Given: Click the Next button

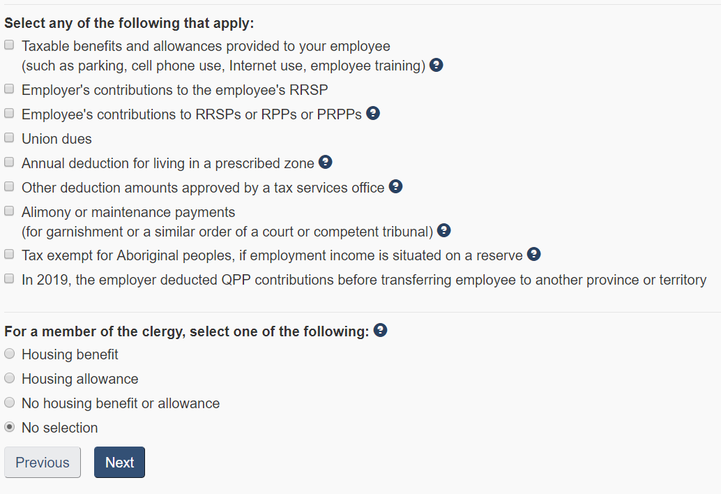Looking at the screenshot, I should click(x=119, y=463).
